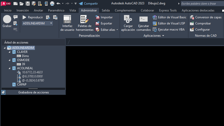Click Ejecutar macro VBA
Viewport: 224px width, 126px height.
point(169,30)
